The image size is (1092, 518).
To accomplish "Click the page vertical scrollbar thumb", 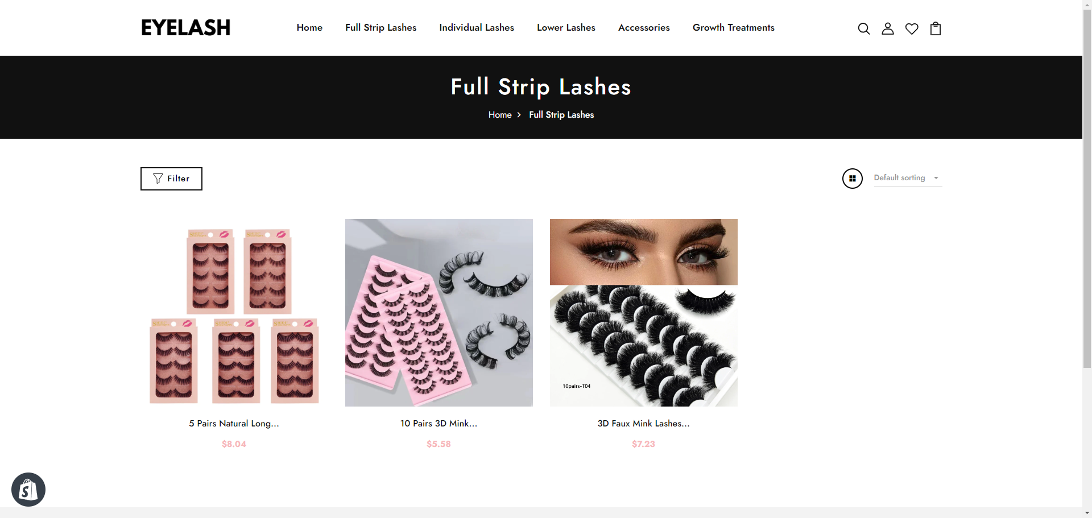I will point(1087,189).
